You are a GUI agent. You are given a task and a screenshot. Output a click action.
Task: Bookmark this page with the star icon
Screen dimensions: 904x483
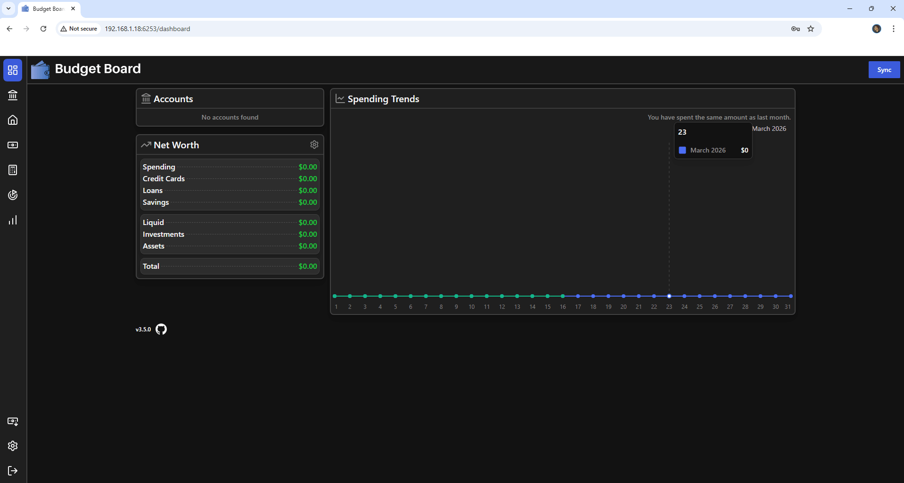tap(811, 29)
